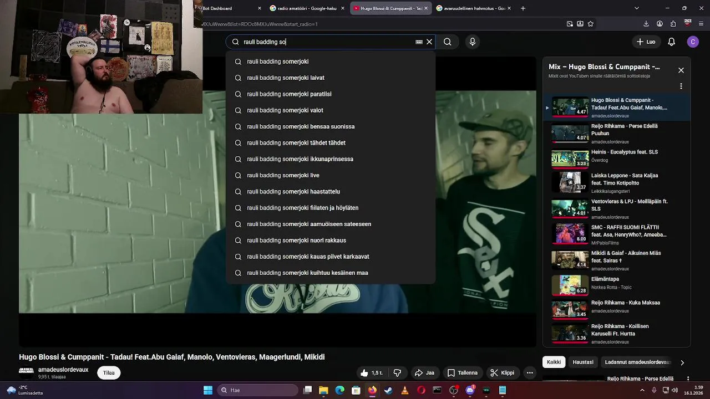Show more filter chips with right arrow
The height and width of the screenshot is (399, 710).
[682, 362]
